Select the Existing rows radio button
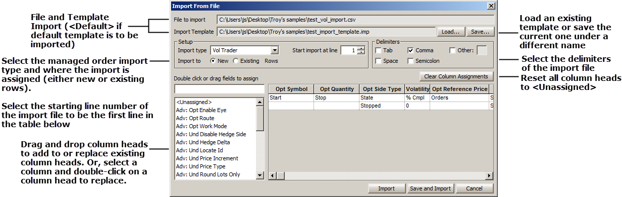Image resolution: width=622 pixels, height=197 pixels. pos(235,61)
